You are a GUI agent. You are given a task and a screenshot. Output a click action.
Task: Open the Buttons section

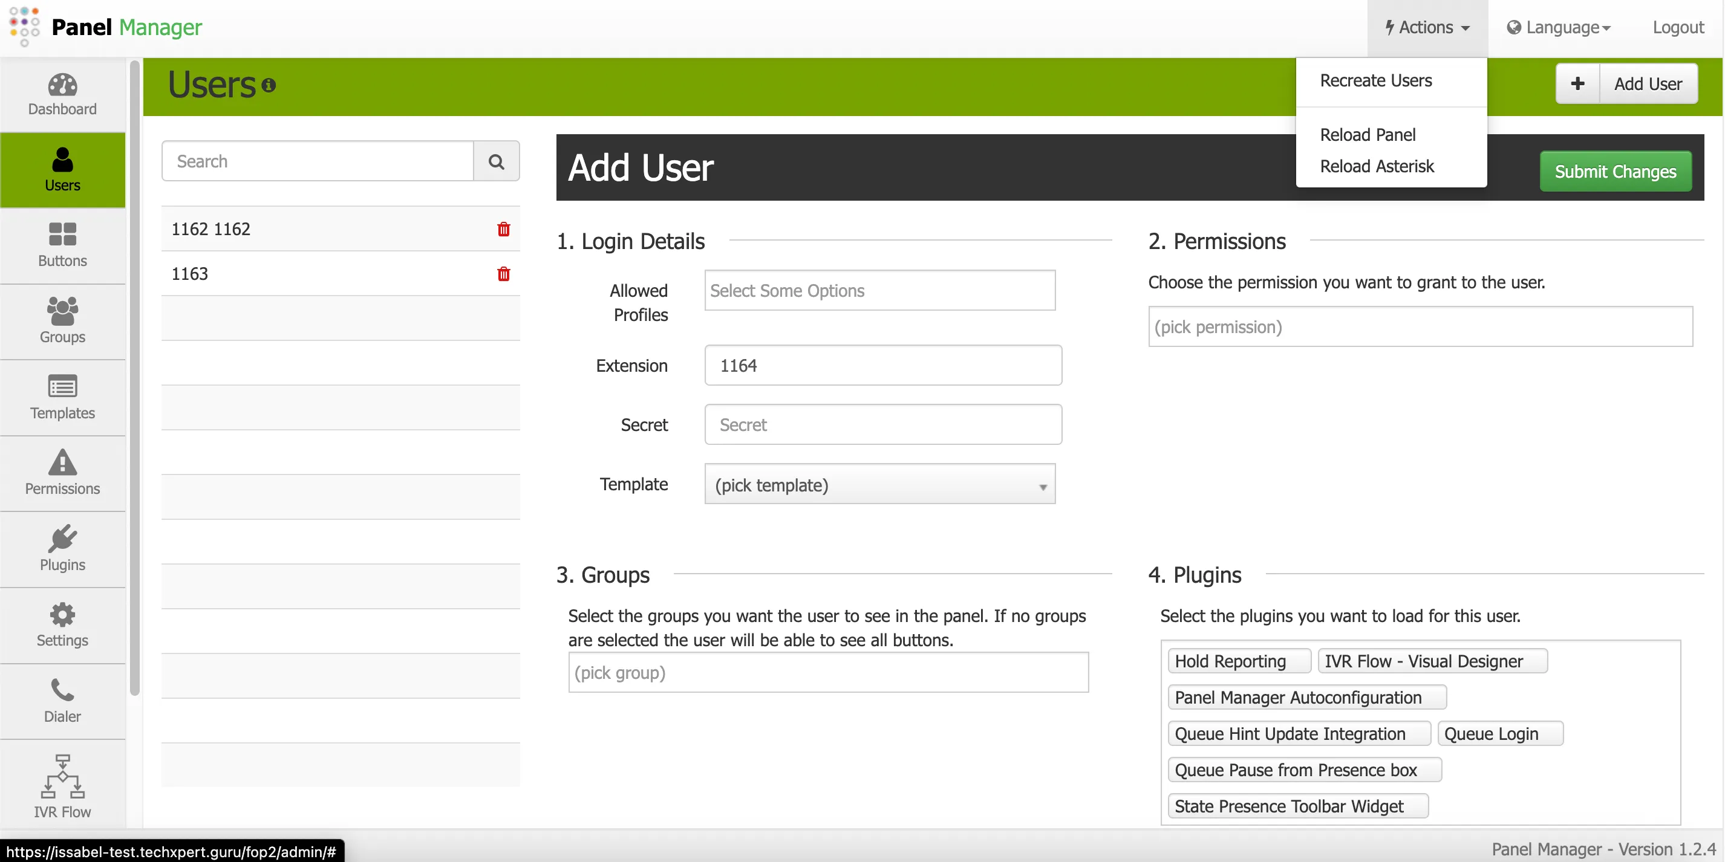click(62, 245)
